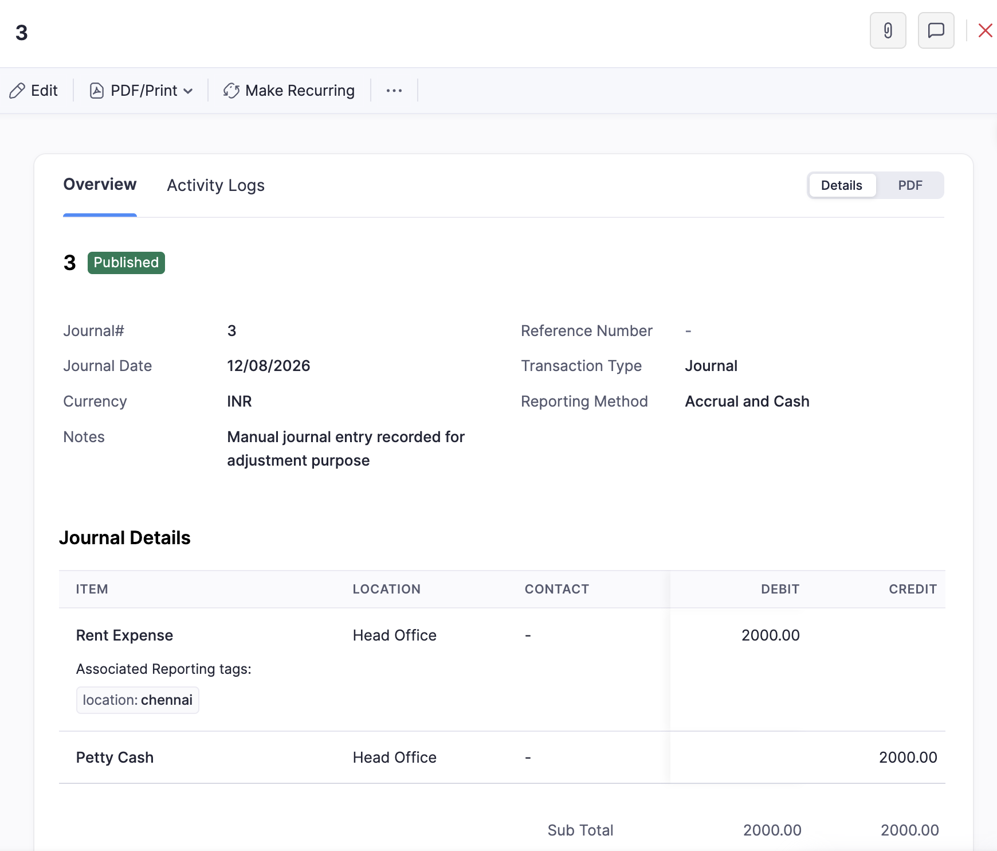Expand the PDF/Print dropdown arrow

point(188,91)
